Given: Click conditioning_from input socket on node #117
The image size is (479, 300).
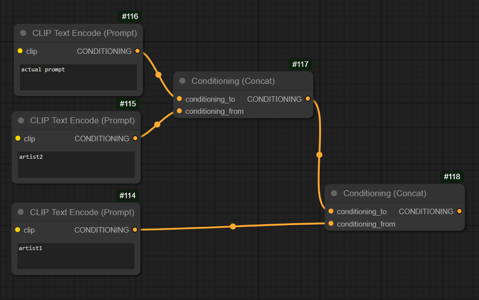Looking at the screenshot, I should point(179,111).
